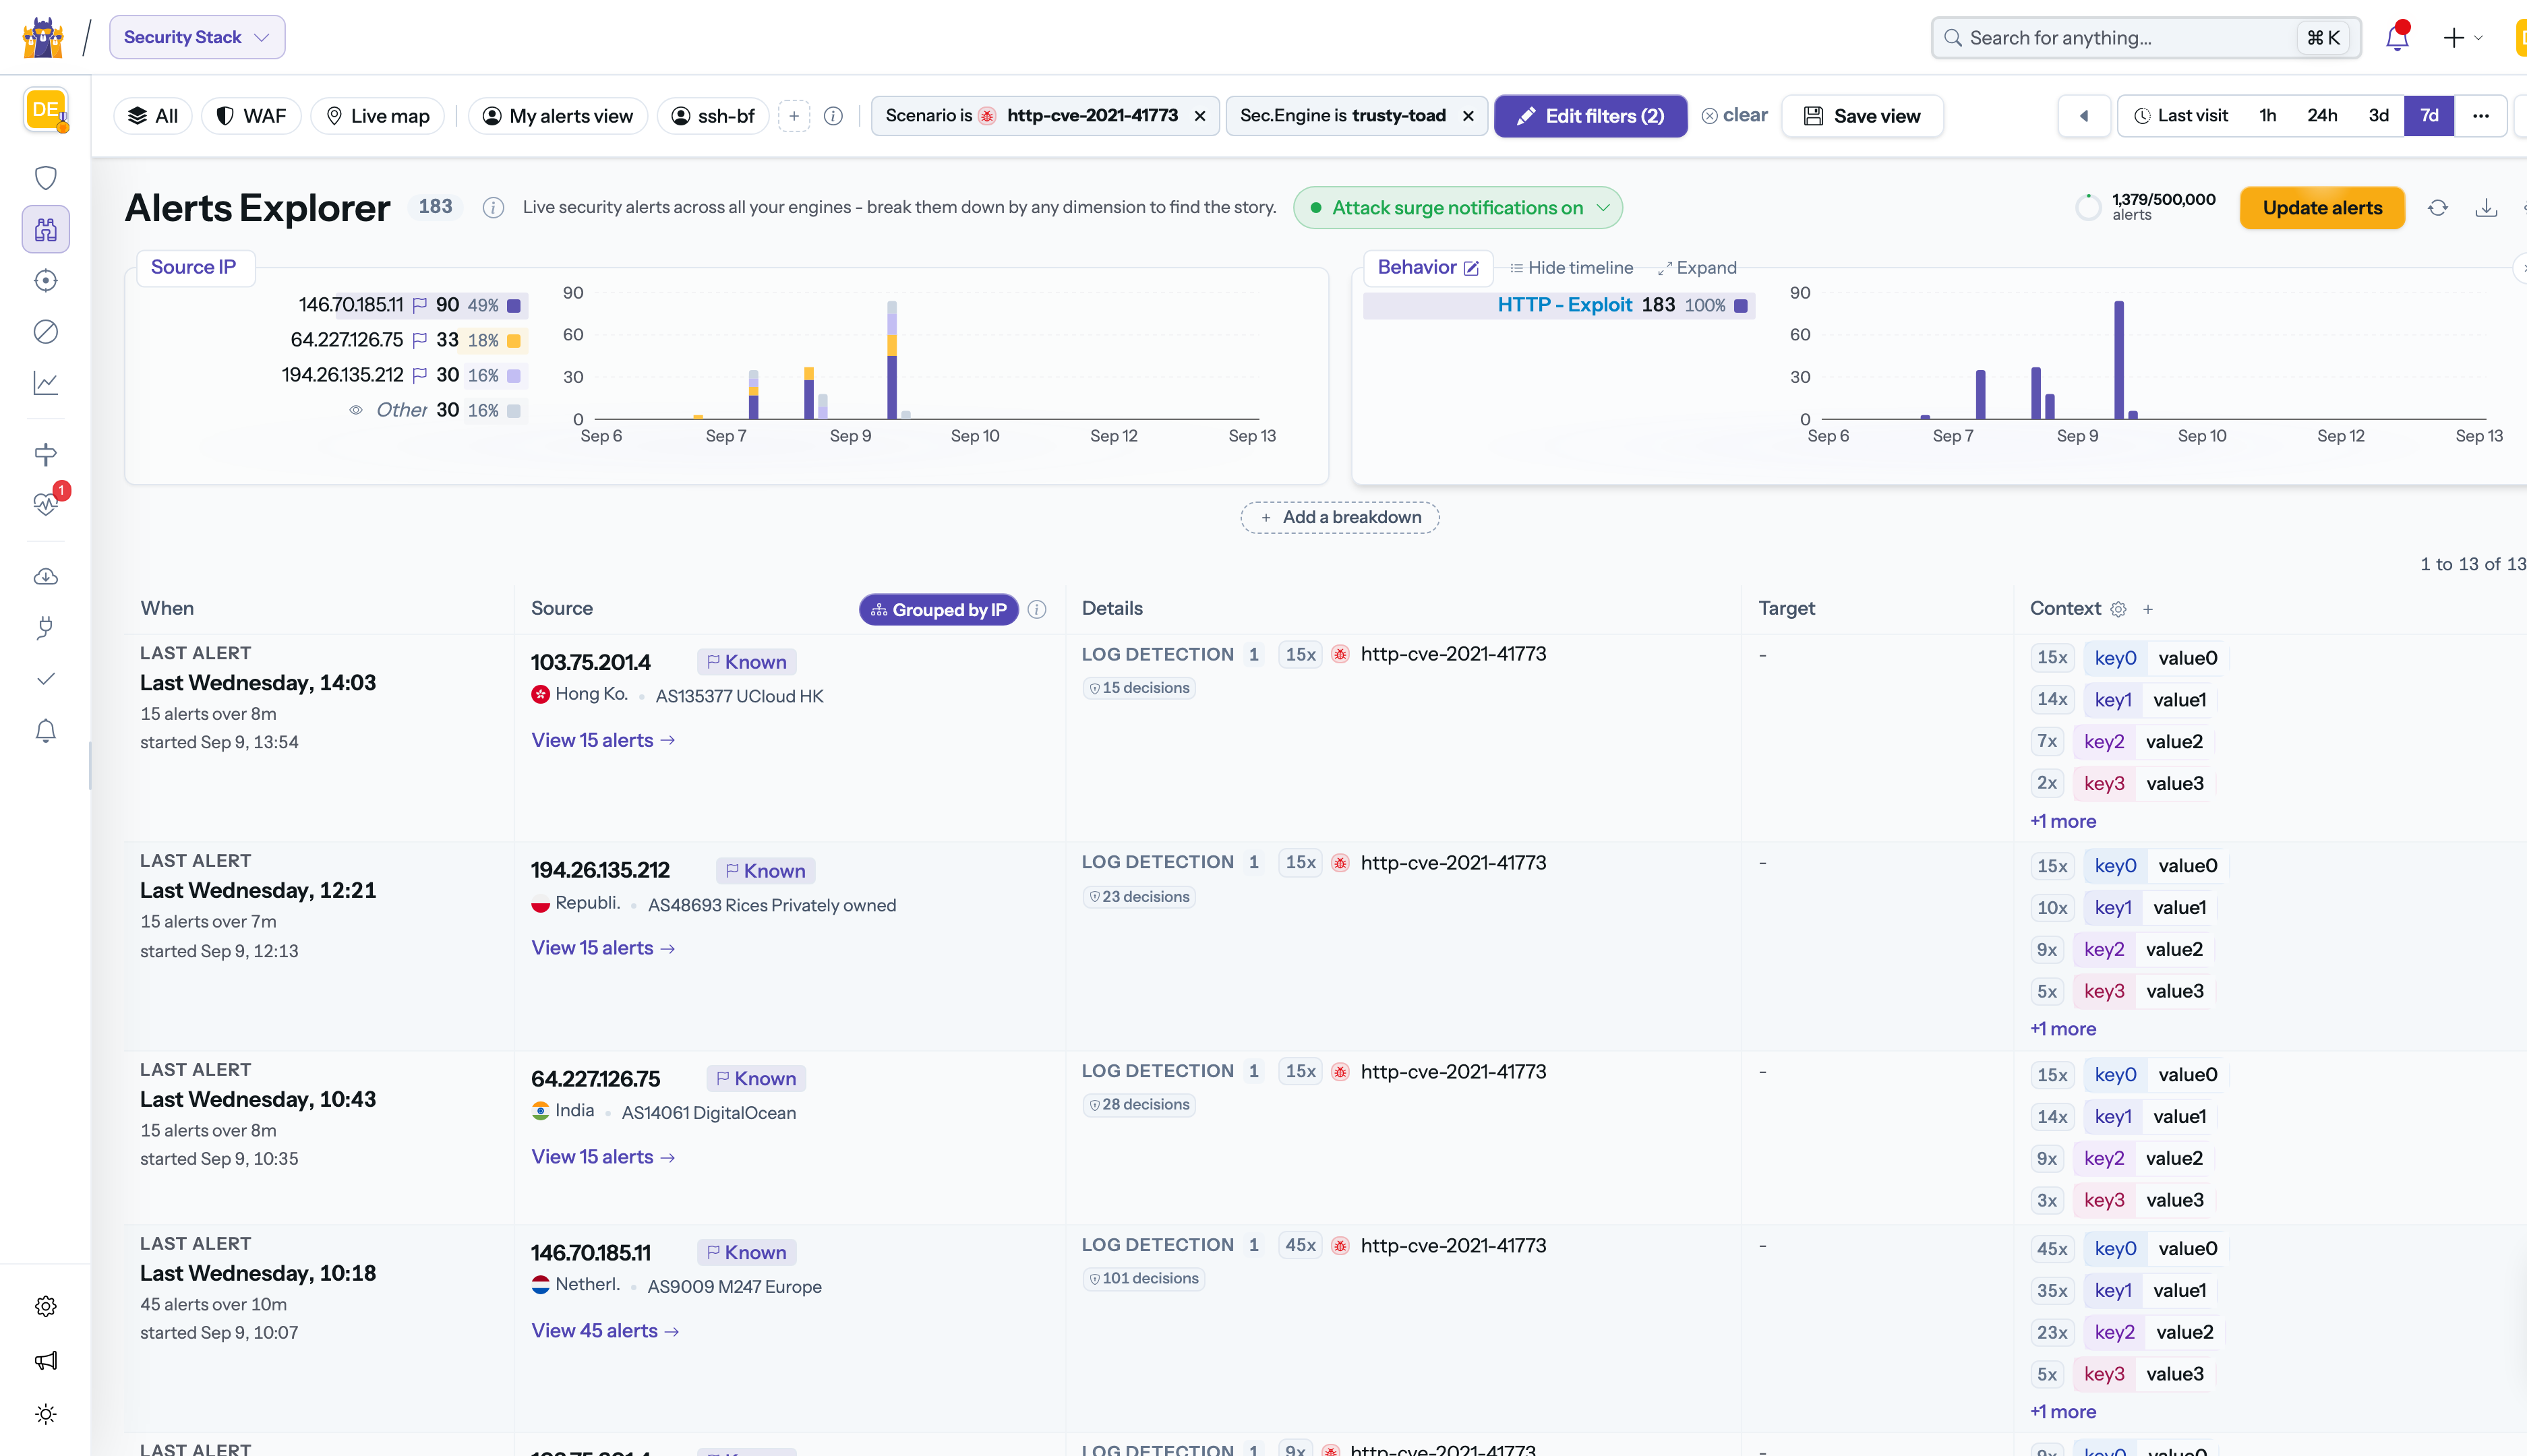Select the 1h time range
Image resolution: width=2527 pixels, height=1456 pixels.
[x=2268, y=116]
